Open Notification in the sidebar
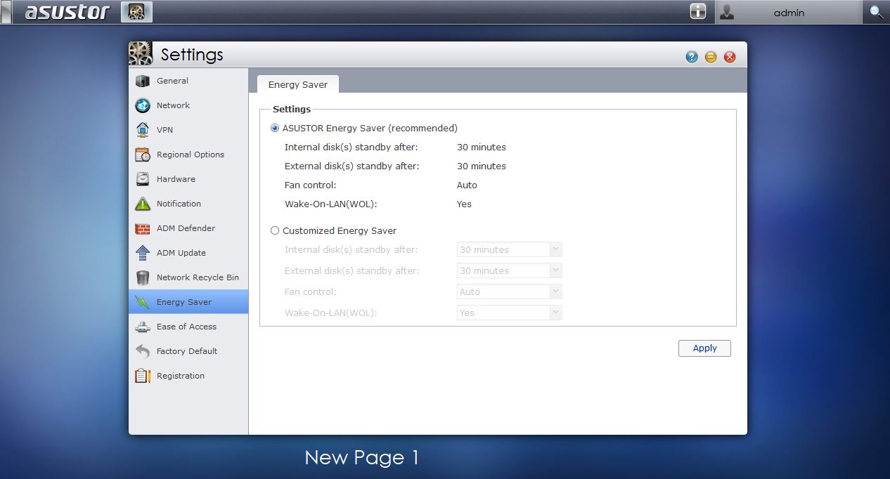Viewport: 890px width, 479px height. 188,204
